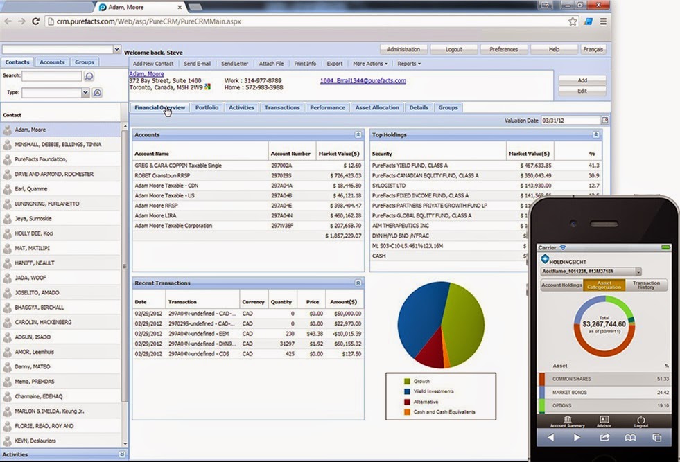Select the Accounts tab in left panel
The height and width of the screenshot is (462, 680).
[51, 62]
